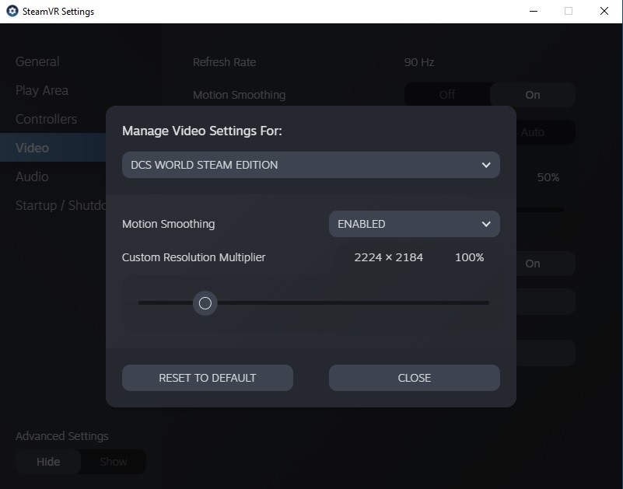Image resolution: width=623 pixels, height=489 pixels.
Task: Click the Refresh Rate label
Action: tap(224, 62)
